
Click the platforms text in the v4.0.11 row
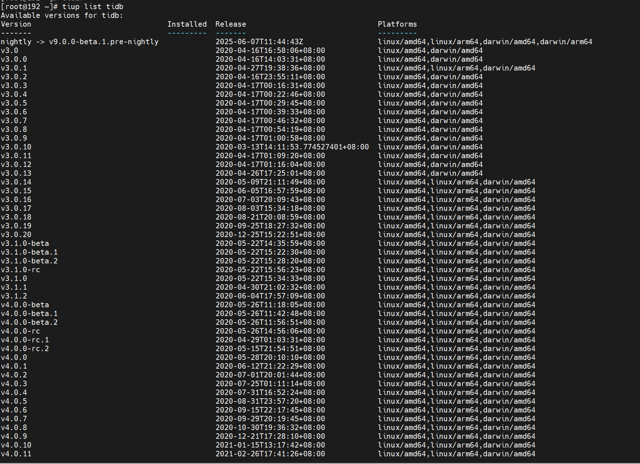click(457, 454)
